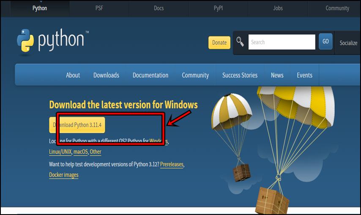
Task: Open the Success Stories menu
Action: coord(240,75)
